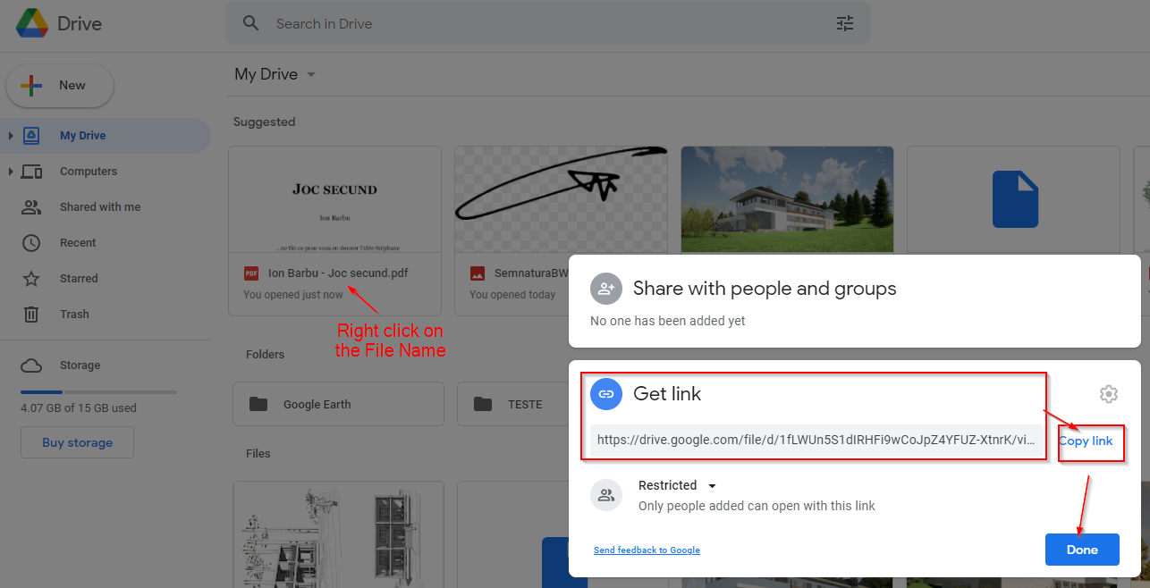Open the Restricted access dropdown
The height and width of the screenshot is (588, 1150).
[x=677, y=485]
